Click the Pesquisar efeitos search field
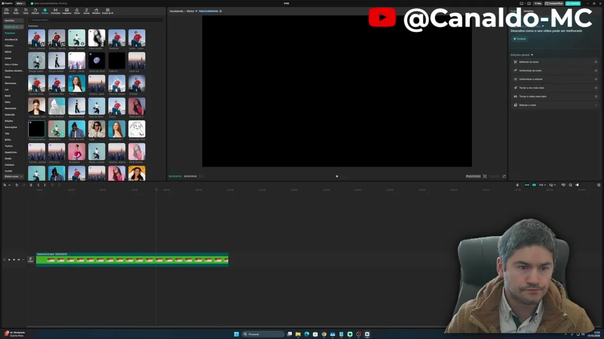 pyautogui.click(x=96, y=20)
